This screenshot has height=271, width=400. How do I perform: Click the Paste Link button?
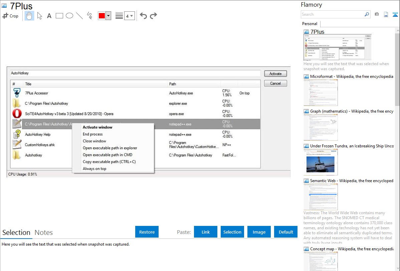tap(206, 232)
